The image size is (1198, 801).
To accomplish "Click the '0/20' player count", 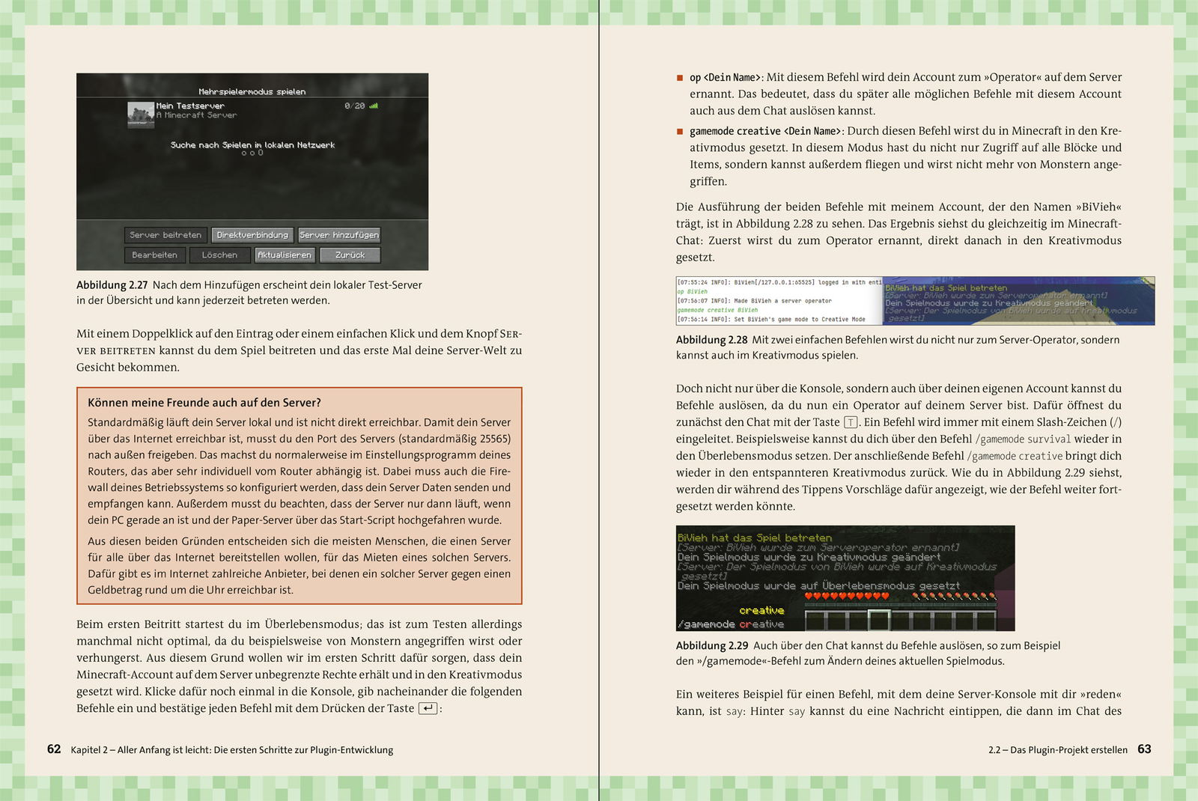I will 355,106.
